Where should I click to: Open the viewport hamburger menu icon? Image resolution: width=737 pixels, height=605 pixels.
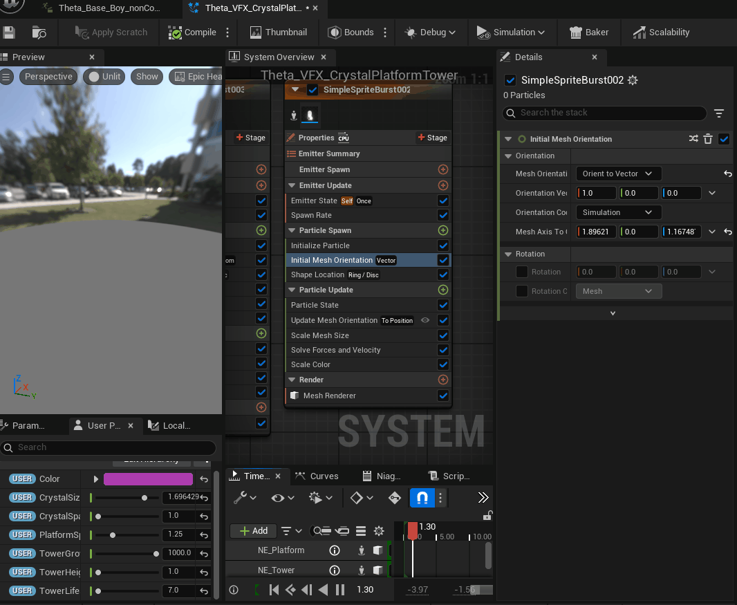6,77
